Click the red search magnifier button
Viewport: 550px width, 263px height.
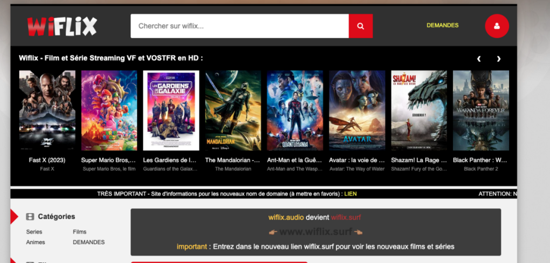point(360,26)
